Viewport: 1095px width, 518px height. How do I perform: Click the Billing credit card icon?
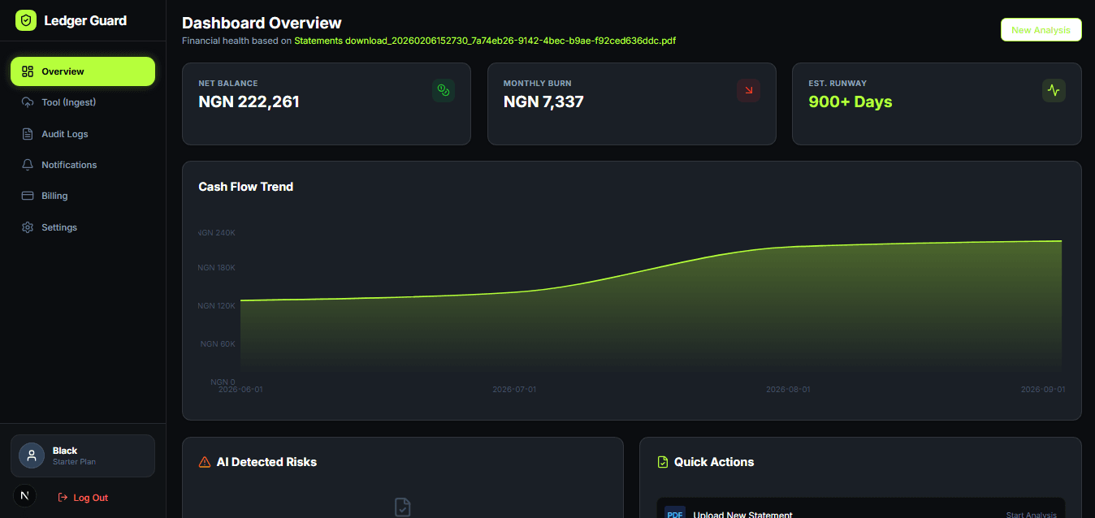[28, 196]
